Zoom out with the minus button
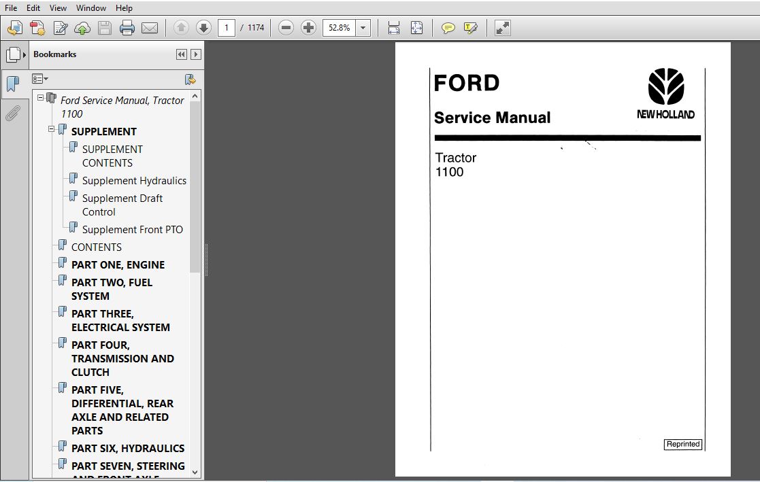This screenshot has height=482, width=760. pyautogui.click(x=286, y=28)
